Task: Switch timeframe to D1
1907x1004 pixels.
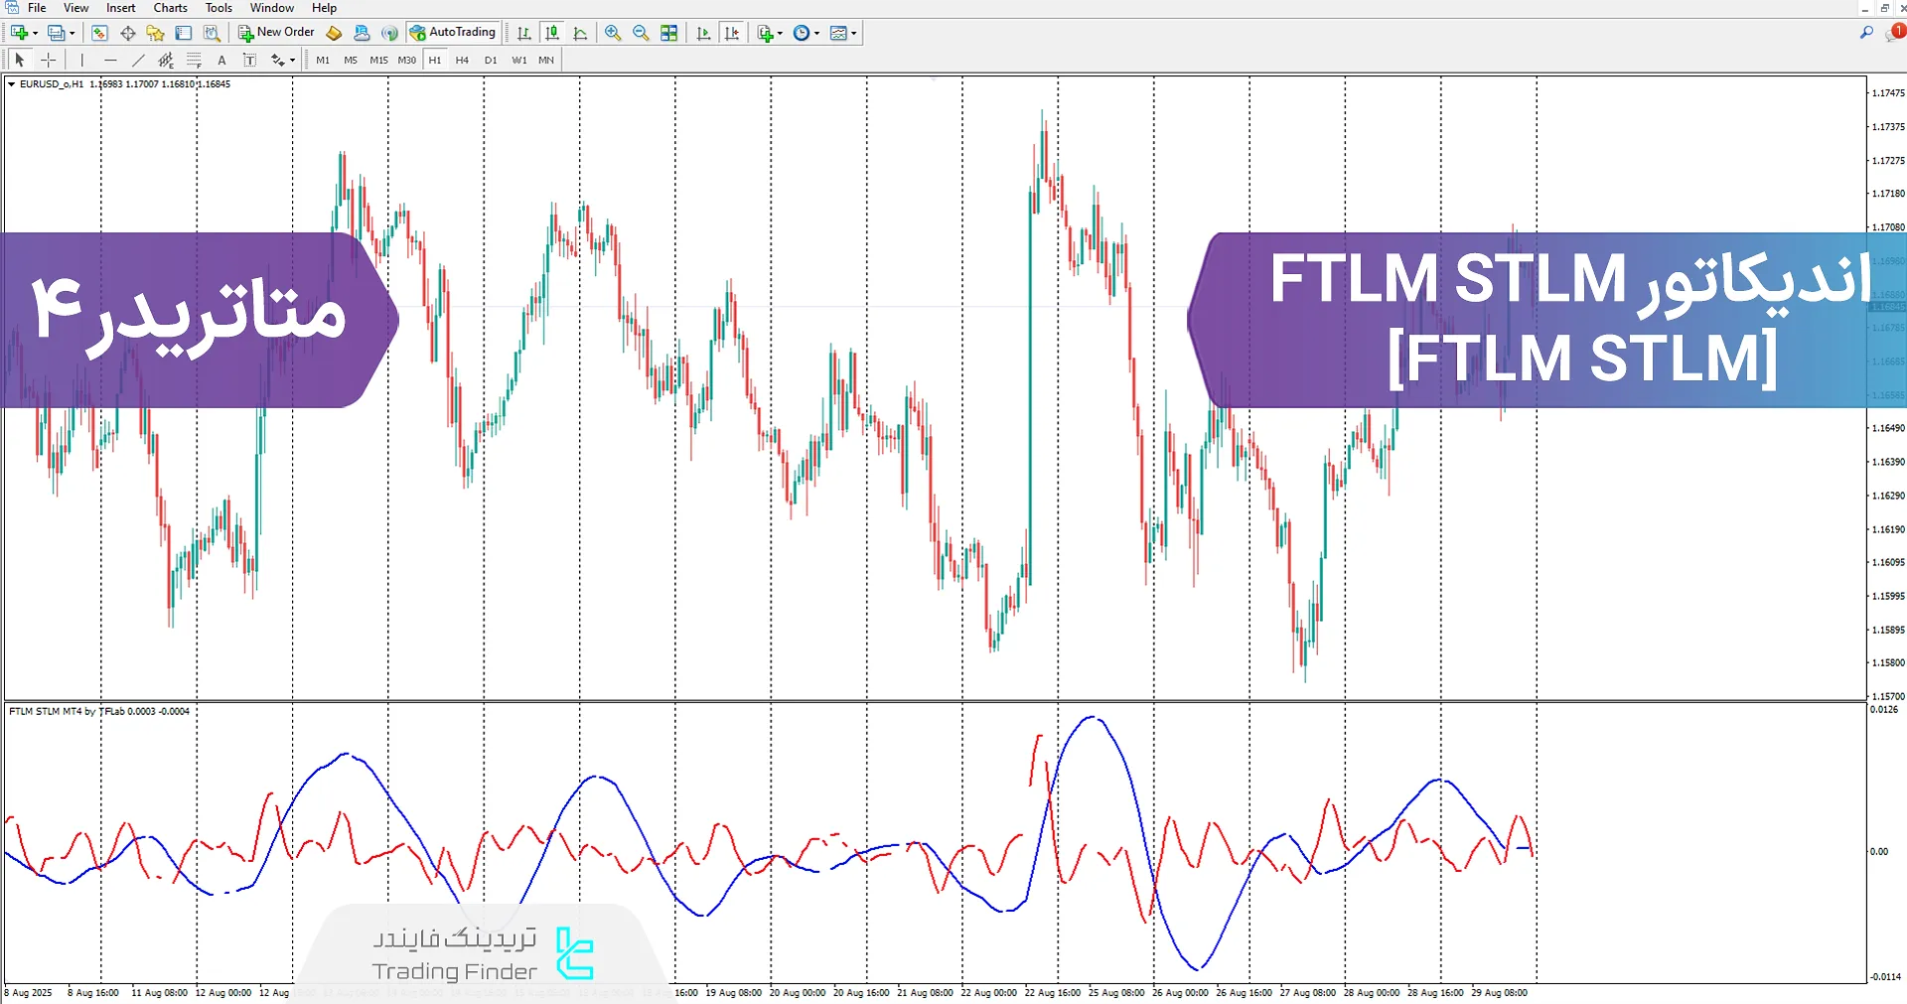Action: coord(490,60)
